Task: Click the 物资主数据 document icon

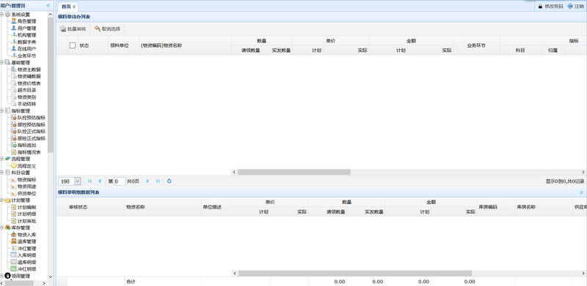Action: pyautogui.click(x=14, y=69)
